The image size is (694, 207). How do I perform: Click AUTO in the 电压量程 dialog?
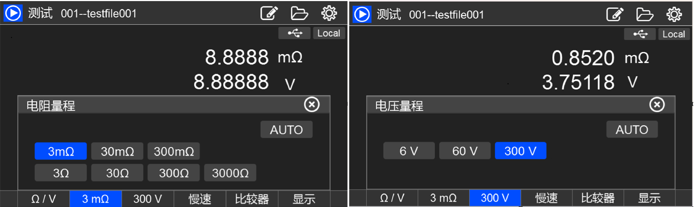tap(632, 130)
